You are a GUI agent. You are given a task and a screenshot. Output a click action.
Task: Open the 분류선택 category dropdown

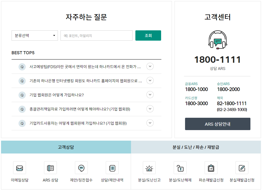[x=35, y=35]
